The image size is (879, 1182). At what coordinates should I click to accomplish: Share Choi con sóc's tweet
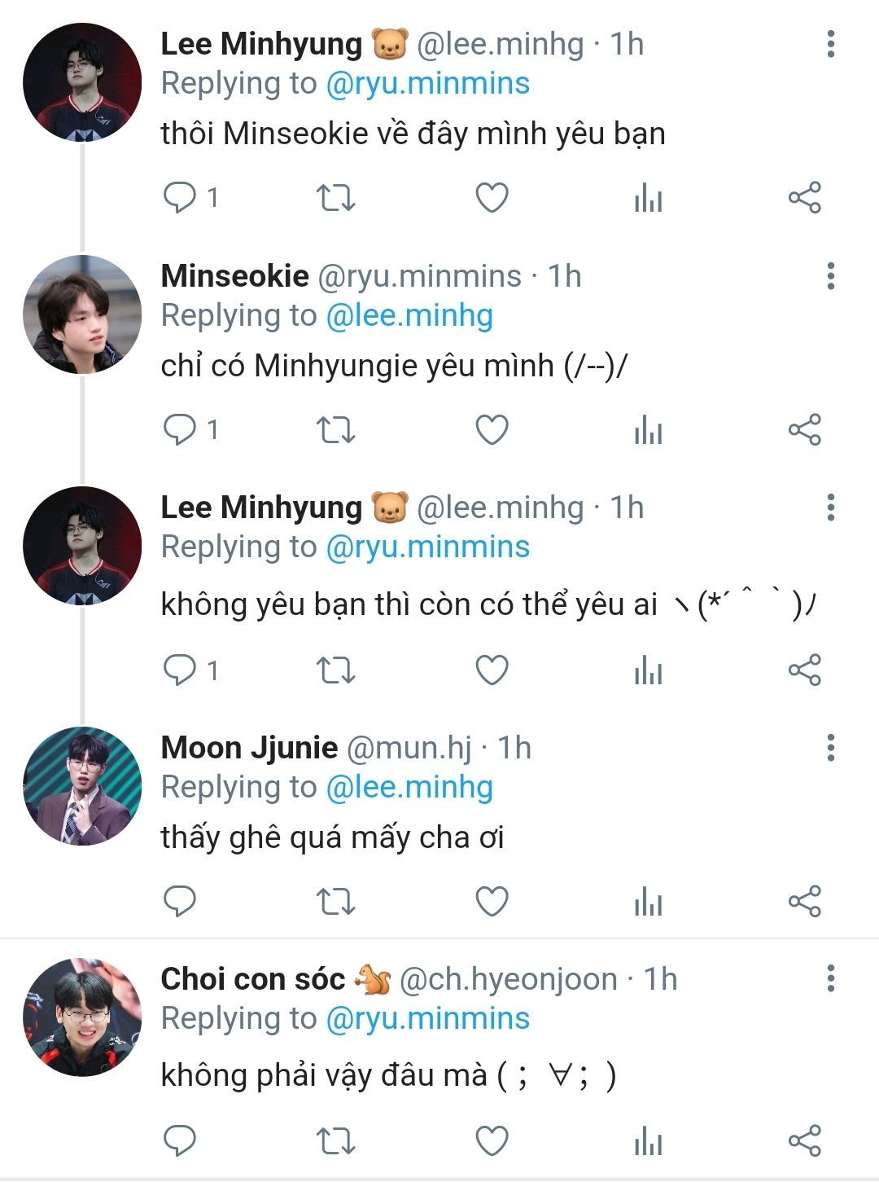[x=805, y=1140]
